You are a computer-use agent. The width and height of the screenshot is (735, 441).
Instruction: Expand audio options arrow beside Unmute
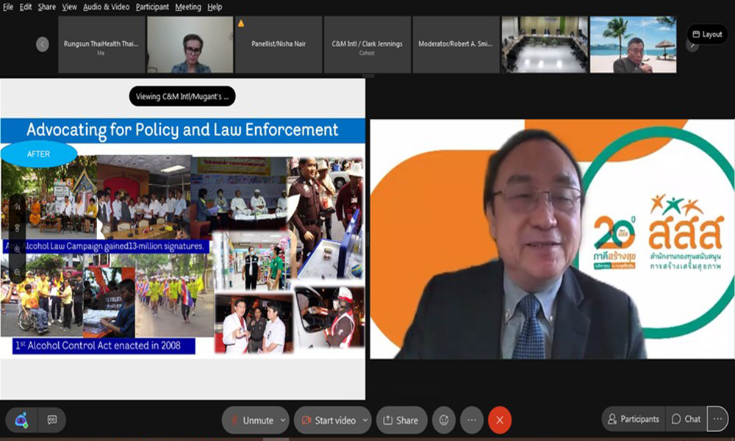(283, 420)
